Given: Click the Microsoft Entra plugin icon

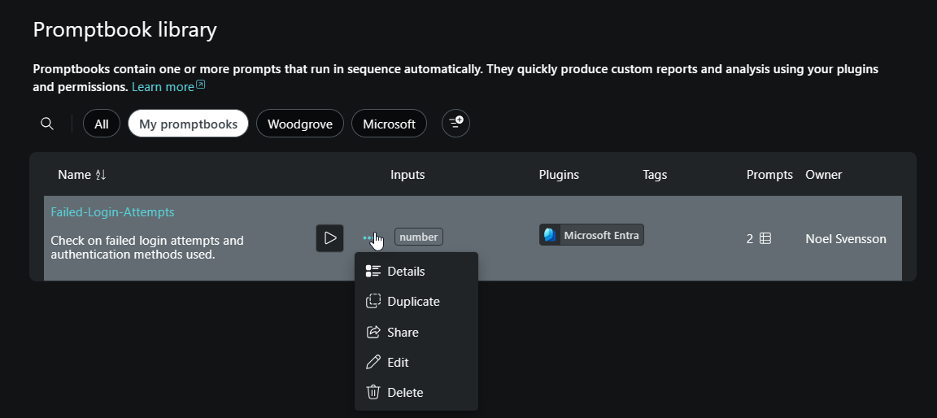Looking at the screenshot, I should click(x=551, y=235).
